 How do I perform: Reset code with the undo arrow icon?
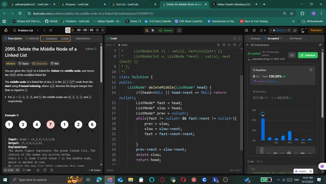click(234, 45)
